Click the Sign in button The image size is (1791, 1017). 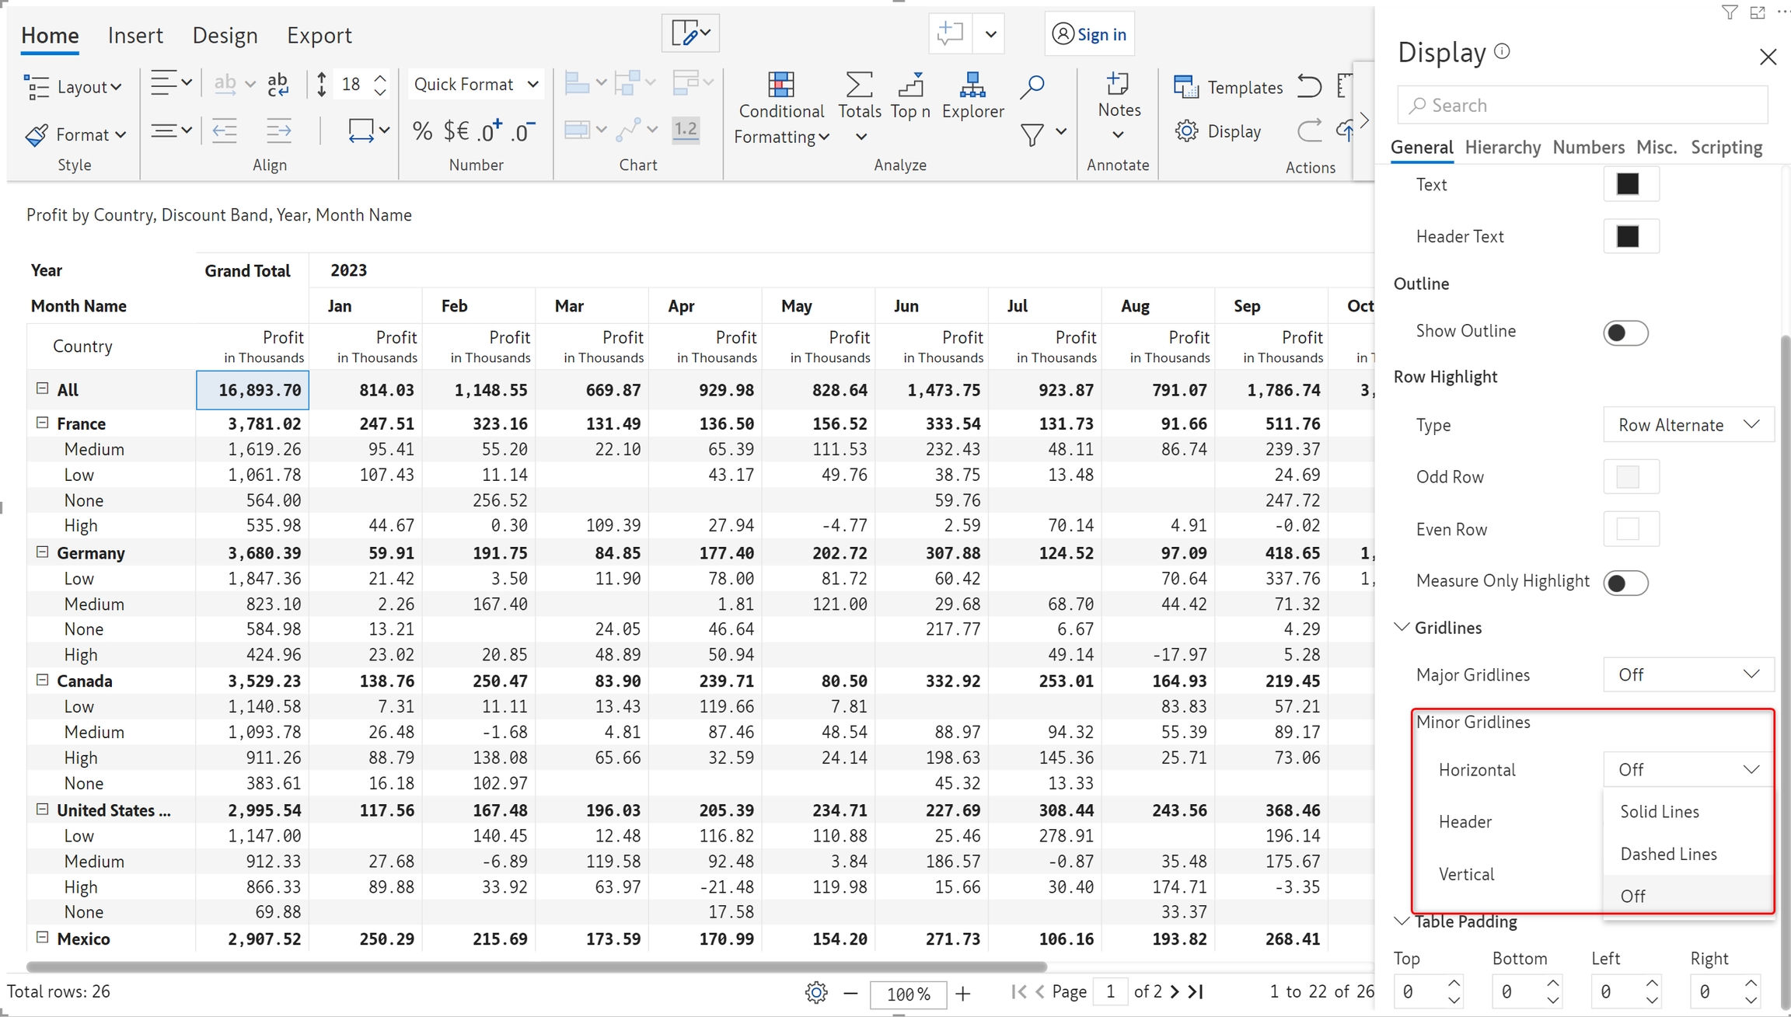click(1089, 34)
